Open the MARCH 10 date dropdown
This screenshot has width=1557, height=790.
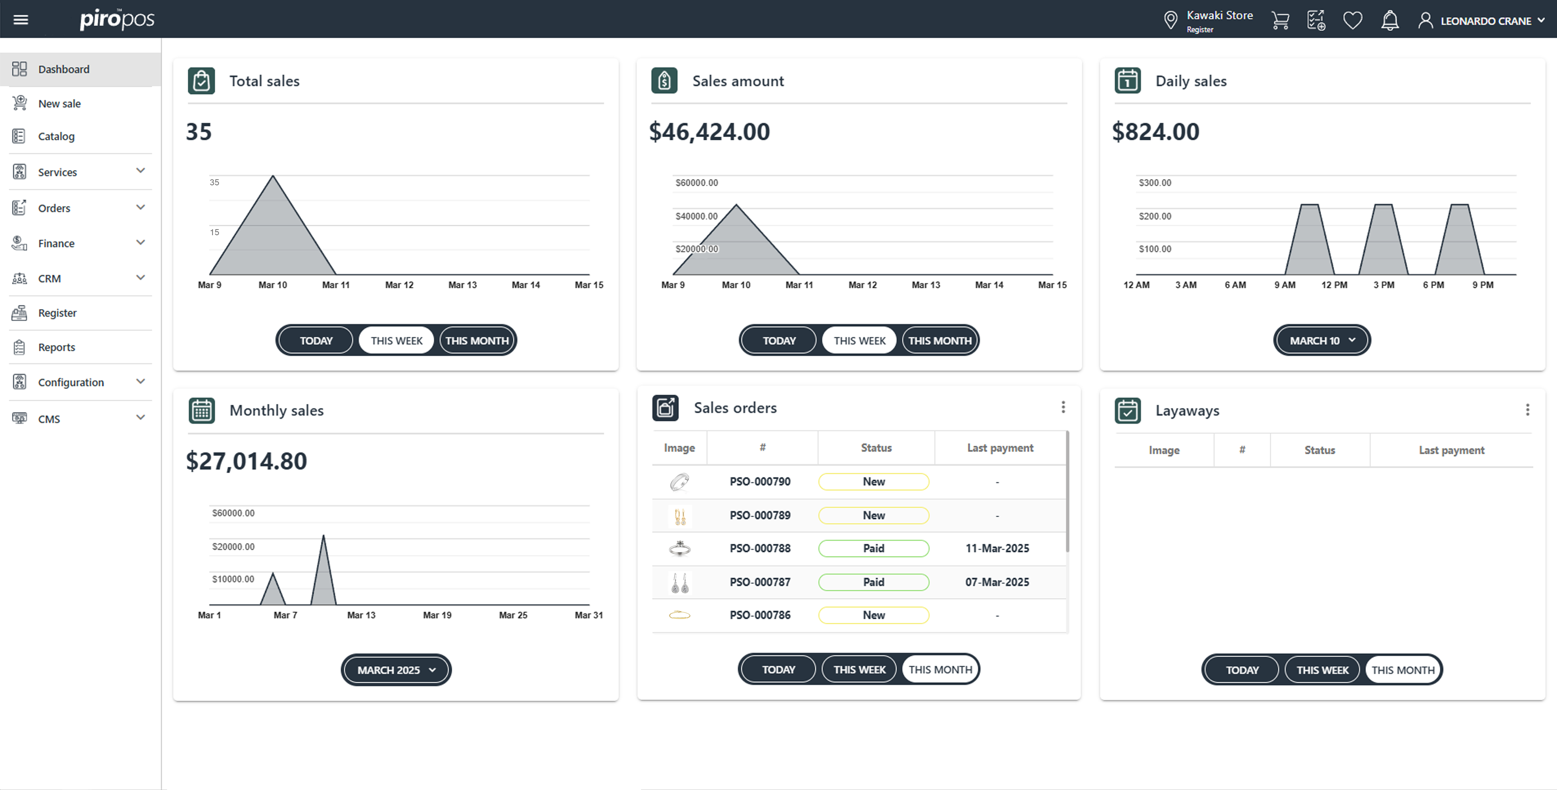tap(1321, 340)
